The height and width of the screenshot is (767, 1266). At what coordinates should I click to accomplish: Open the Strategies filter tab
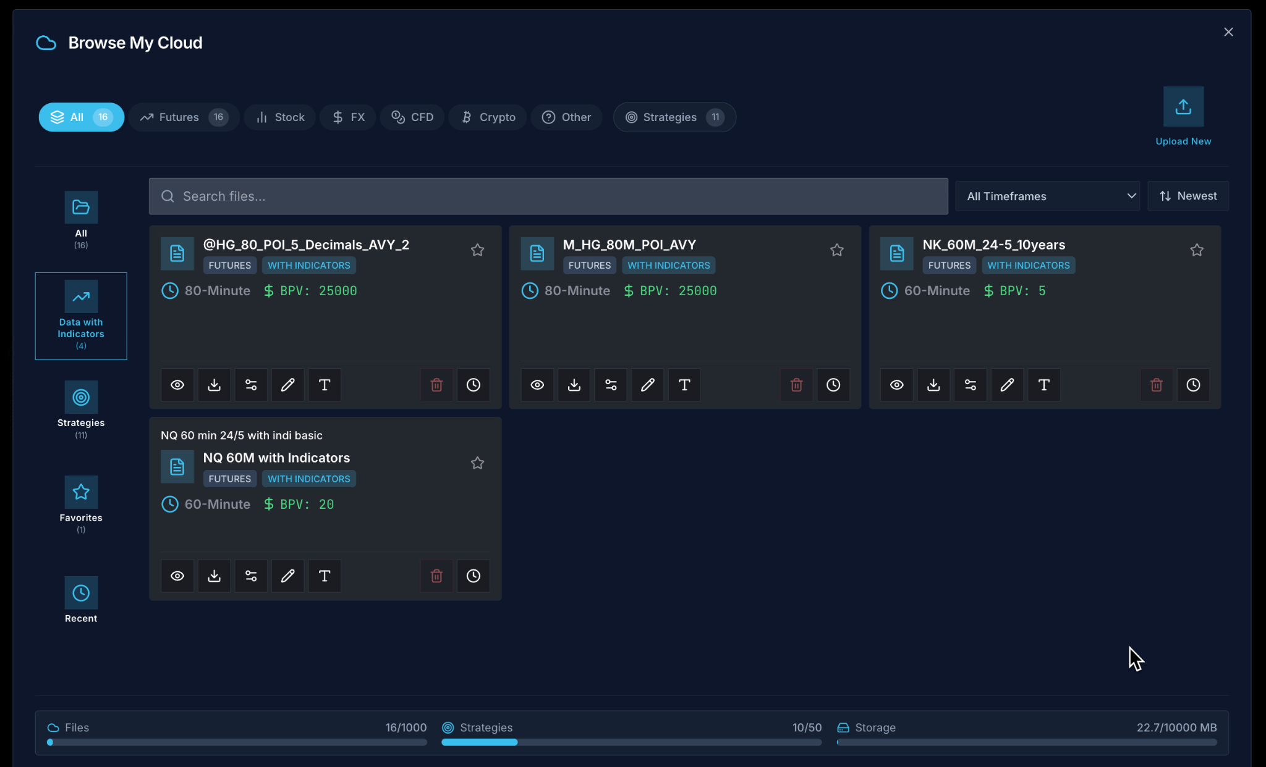click(674, 117)
